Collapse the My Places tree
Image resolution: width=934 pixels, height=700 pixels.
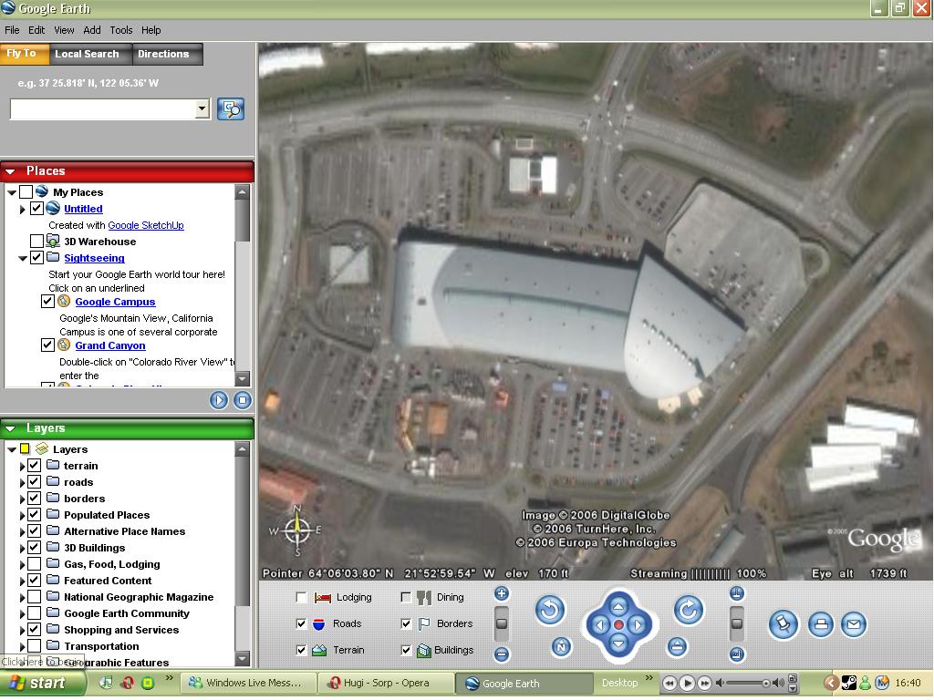[x=11, y=192]
